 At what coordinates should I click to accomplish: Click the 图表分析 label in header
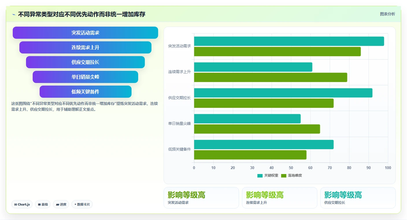pyautogui.click(x=387, y=14)
